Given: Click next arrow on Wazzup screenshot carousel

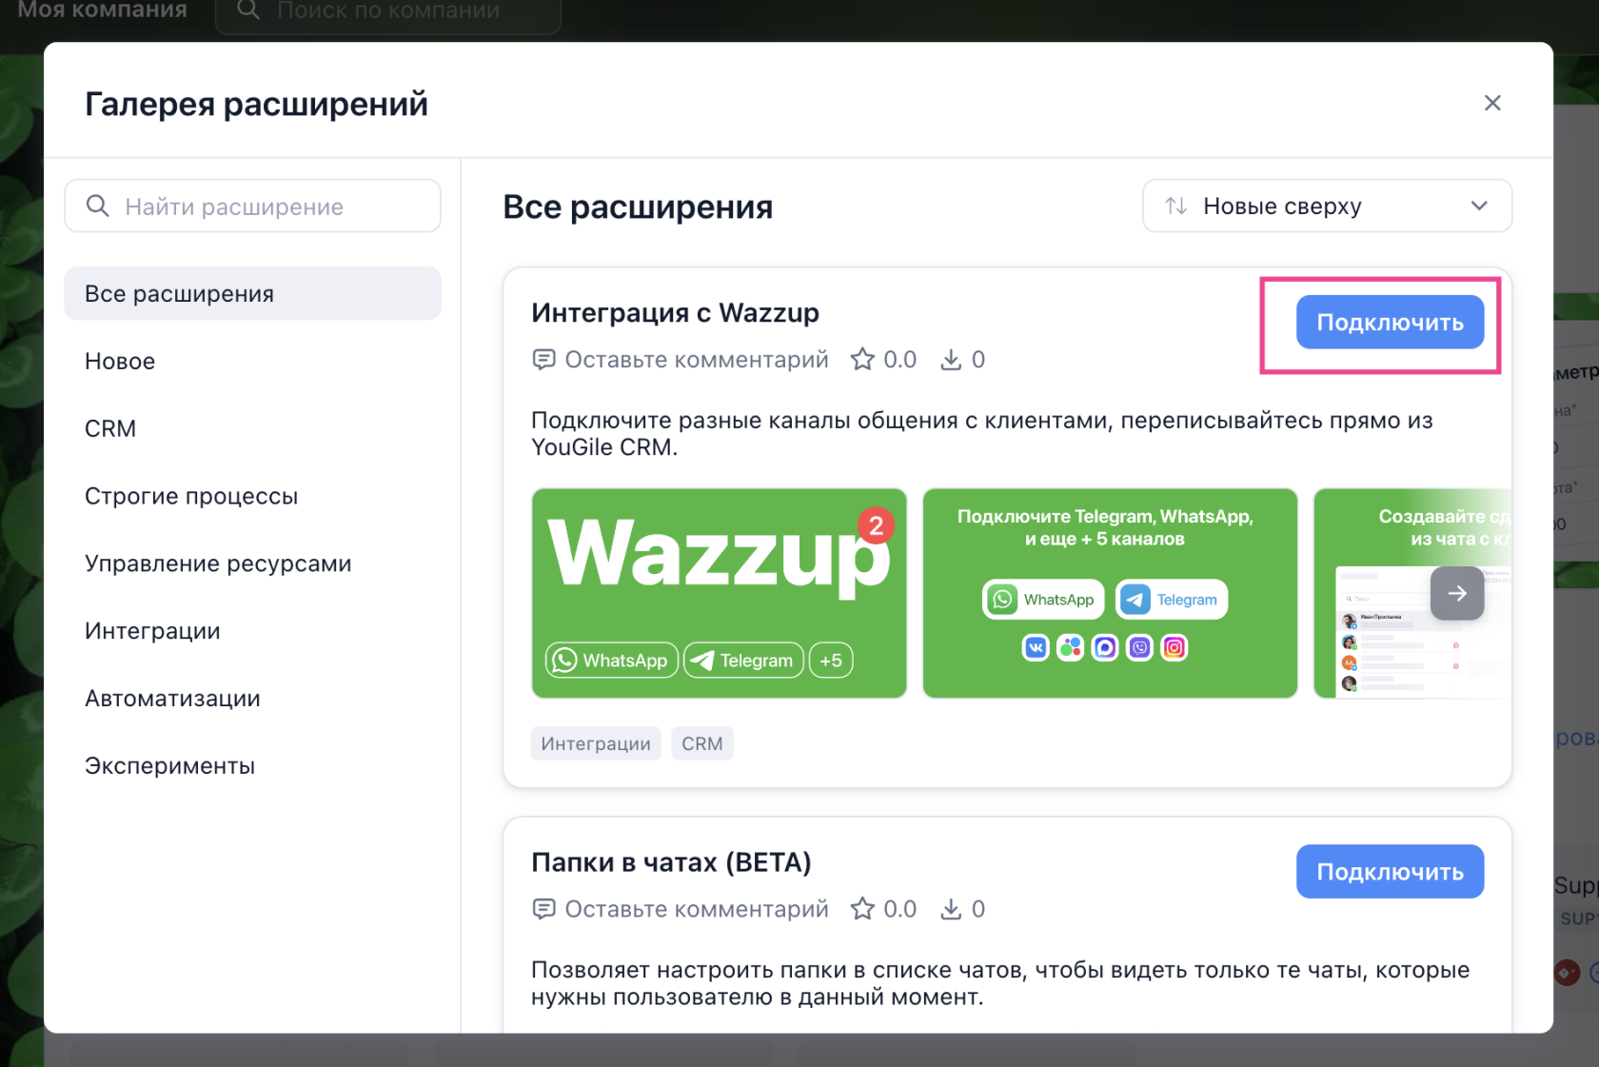Looking at the screenshot, I should (x=1456, y=593).
